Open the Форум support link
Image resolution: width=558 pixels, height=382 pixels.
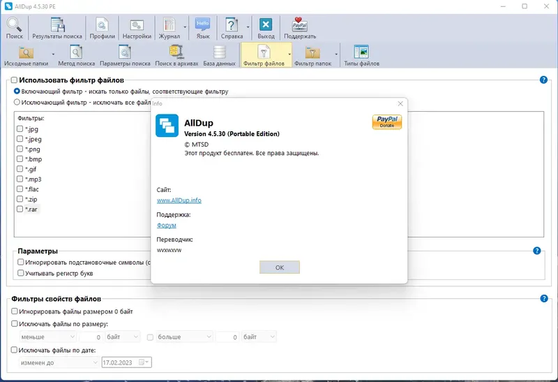tap(166, 225)
